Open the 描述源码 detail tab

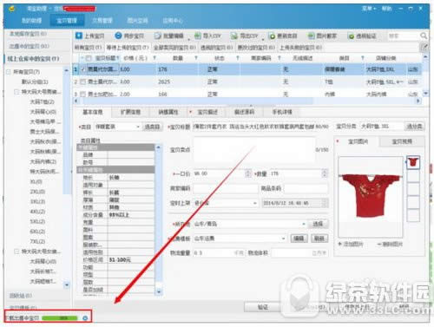point(244,112)
